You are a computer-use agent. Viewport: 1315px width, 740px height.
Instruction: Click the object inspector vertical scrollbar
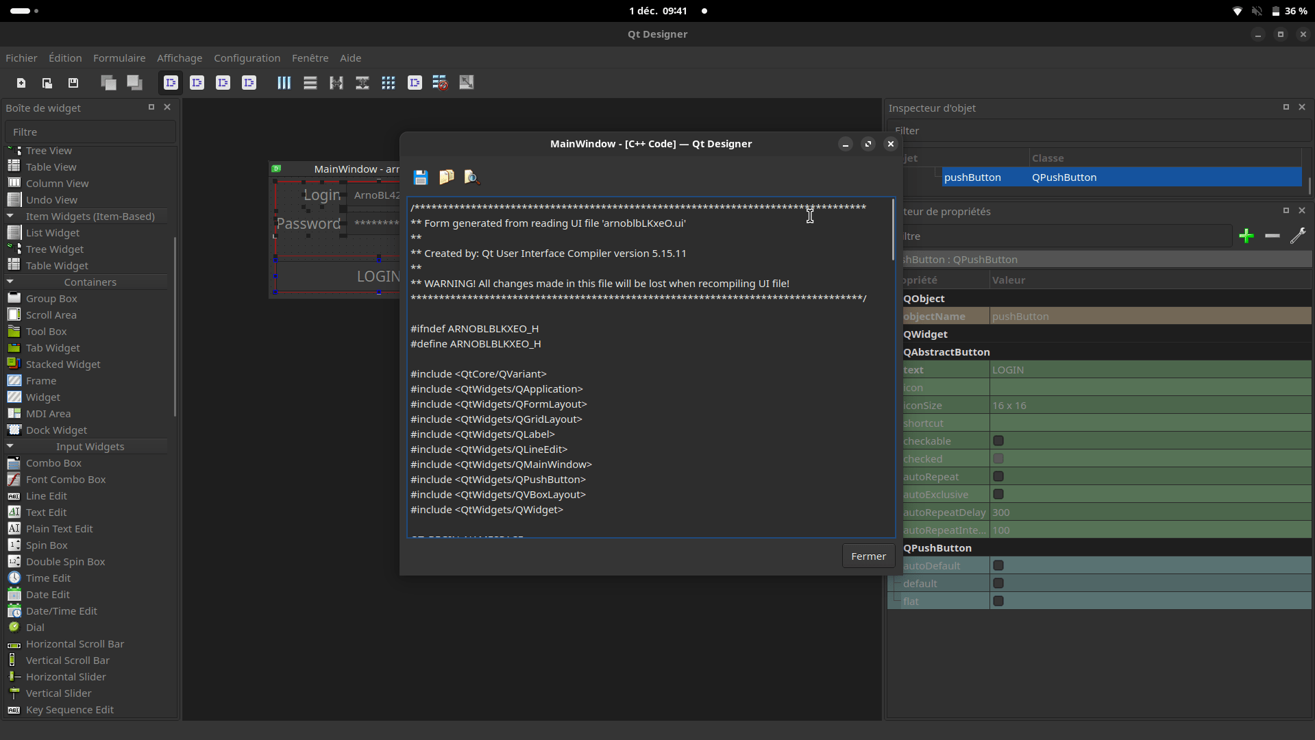1310,185
